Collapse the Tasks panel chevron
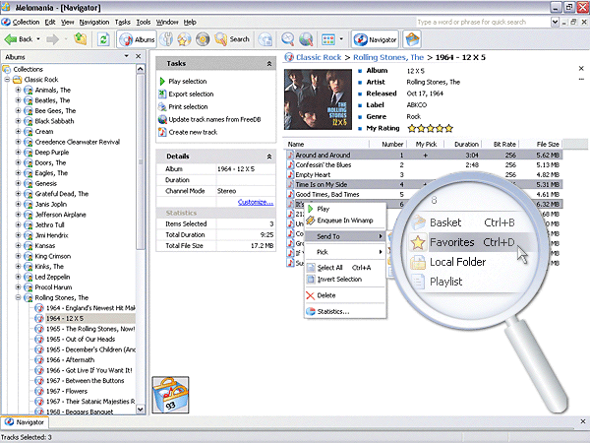The width and height of the screenshot is (590, 443). [269, 64]
